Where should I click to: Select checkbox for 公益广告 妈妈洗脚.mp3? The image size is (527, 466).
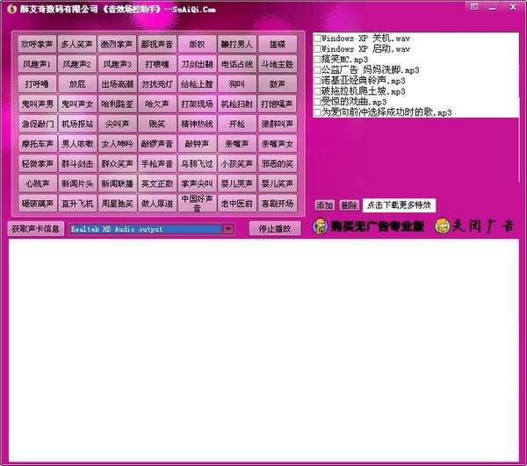[317, 70]
